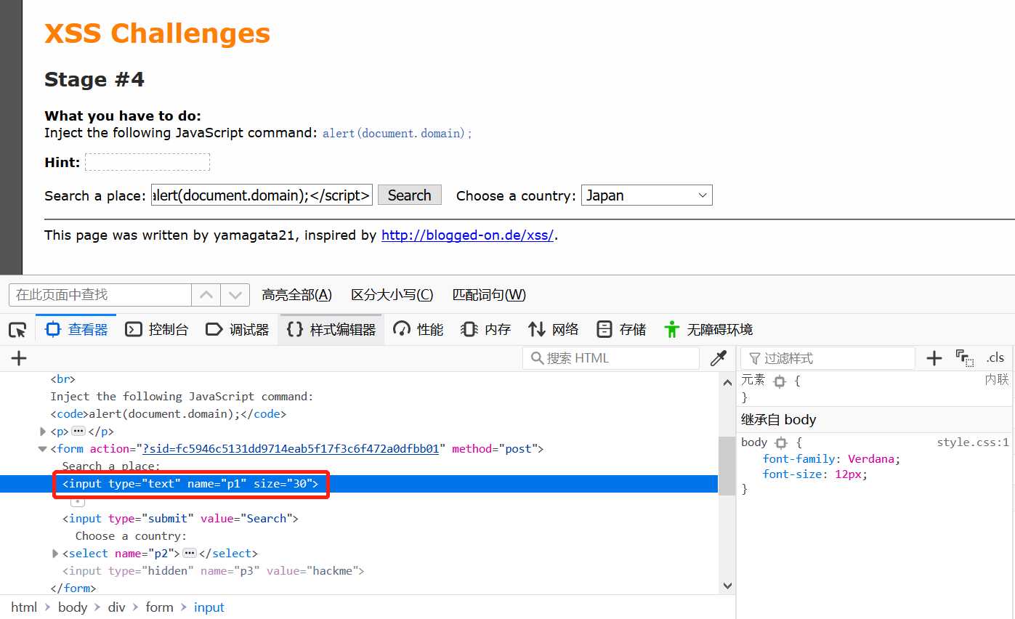Toggle pseudo-class panel icon
The height and width of the screenshot is (619, 1015).
tap(965, 357)
